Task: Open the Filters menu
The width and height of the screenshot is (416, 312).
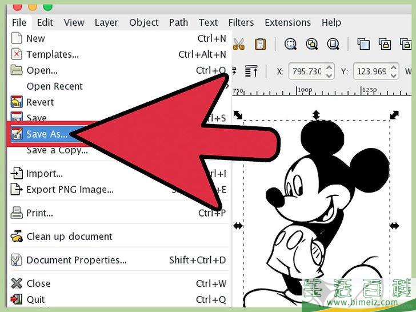Action: 241,22
